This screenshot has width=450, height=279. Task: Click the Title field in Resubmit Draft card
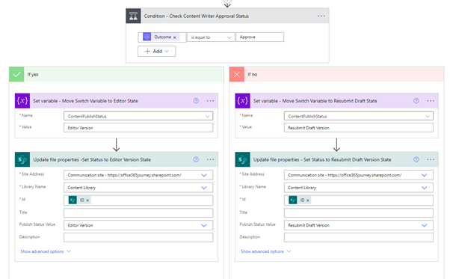pyautogui.click(x=359, y=212)
